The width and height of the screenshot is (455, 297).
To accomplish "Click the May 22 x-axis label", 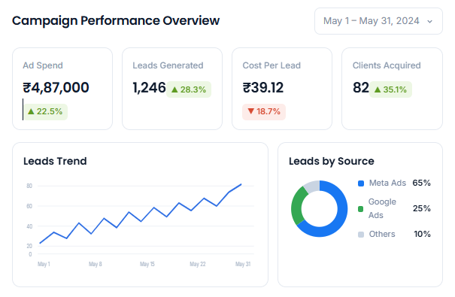I will pos(198,264).
